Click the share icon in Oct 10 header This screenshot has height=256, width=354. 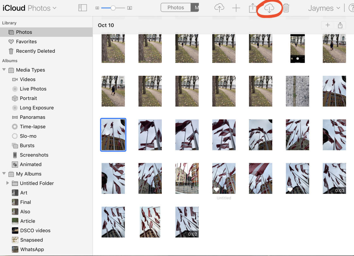[340, 25]
